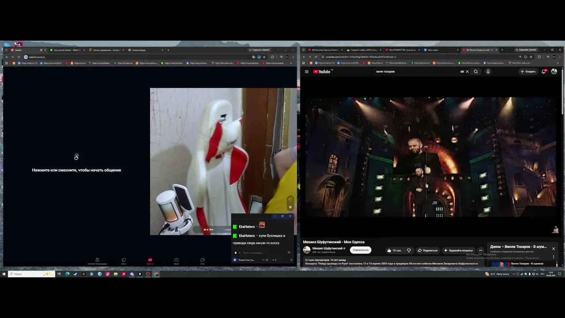Open the on-screen keyboard in YouTube search
This screenshot has width=565, height=318.
pos(462,72)
